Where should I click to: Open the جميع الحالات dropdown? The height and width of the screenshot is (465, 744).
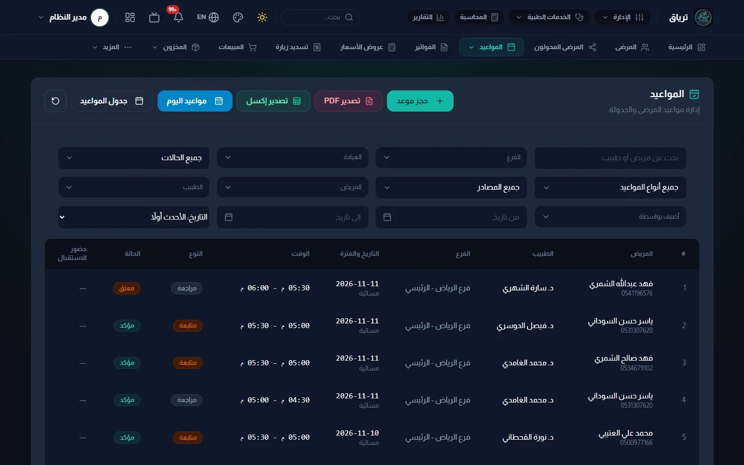pyautogui.click(x=134, y=158)
